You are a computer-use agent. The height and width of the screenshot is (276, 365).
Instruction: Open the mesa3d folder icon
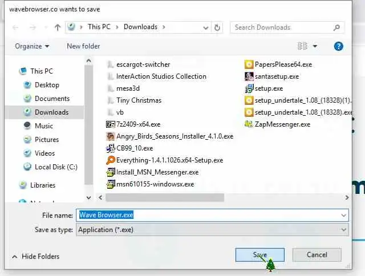pos(110,88)
